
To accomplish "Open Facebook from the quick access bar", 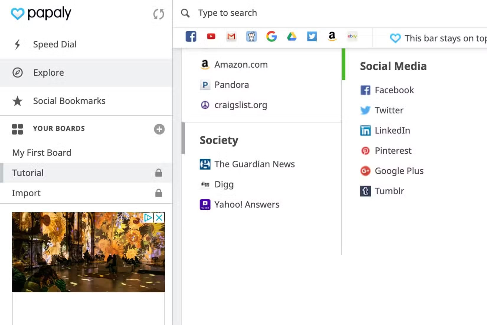I will click(191, 36).
